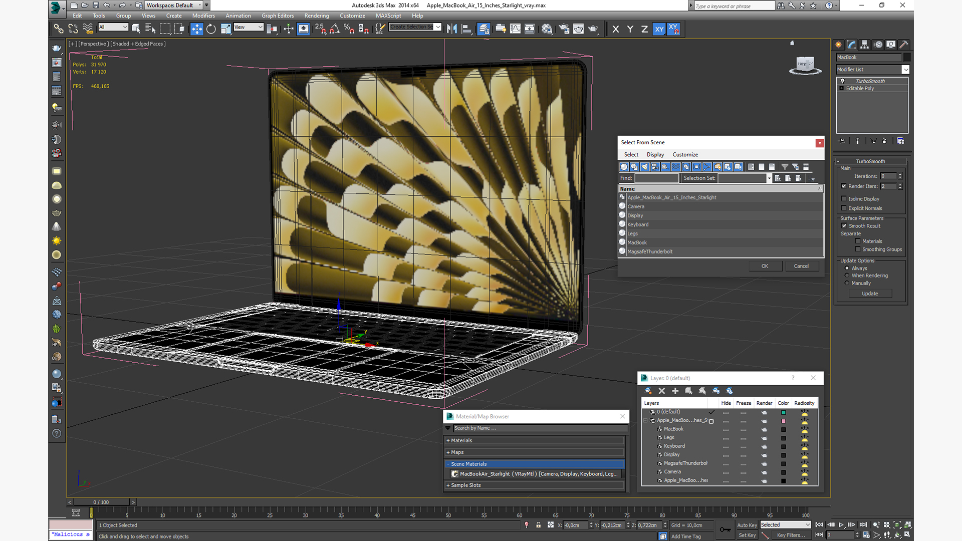The image size is (962, 541).
Task: Select the When Rendering update option
Action: [x=847, y=276]
